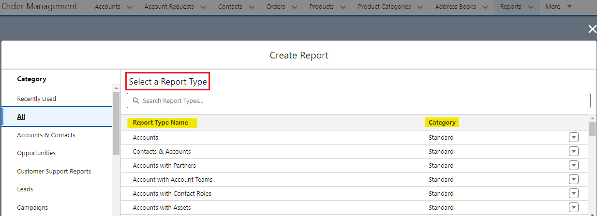Choose the Accounts with Partners report type

[164, 165]
